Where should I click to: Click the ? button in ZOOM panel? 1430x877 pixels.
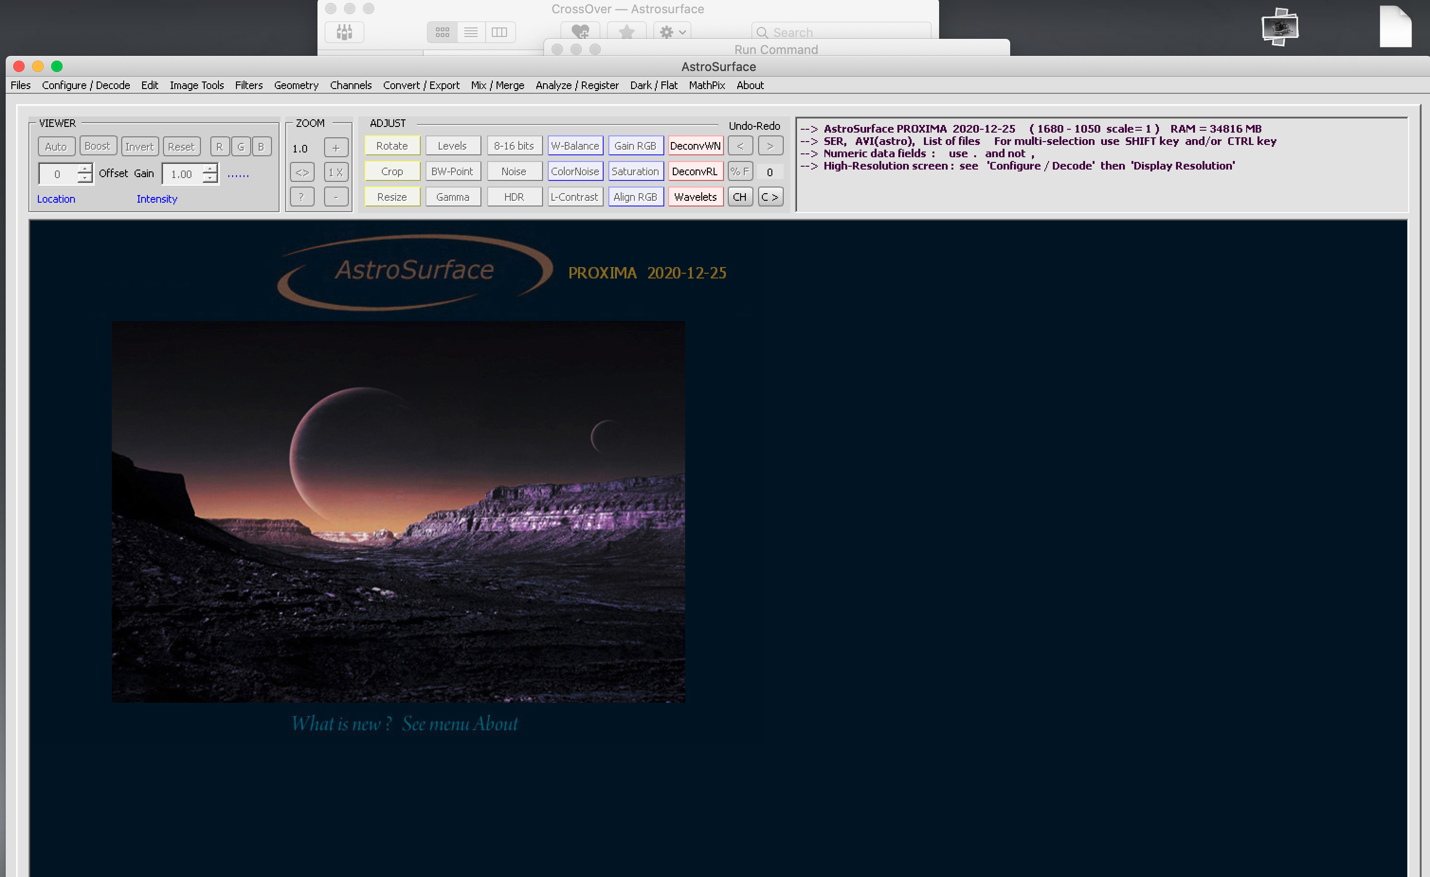(x=301, y=197)
